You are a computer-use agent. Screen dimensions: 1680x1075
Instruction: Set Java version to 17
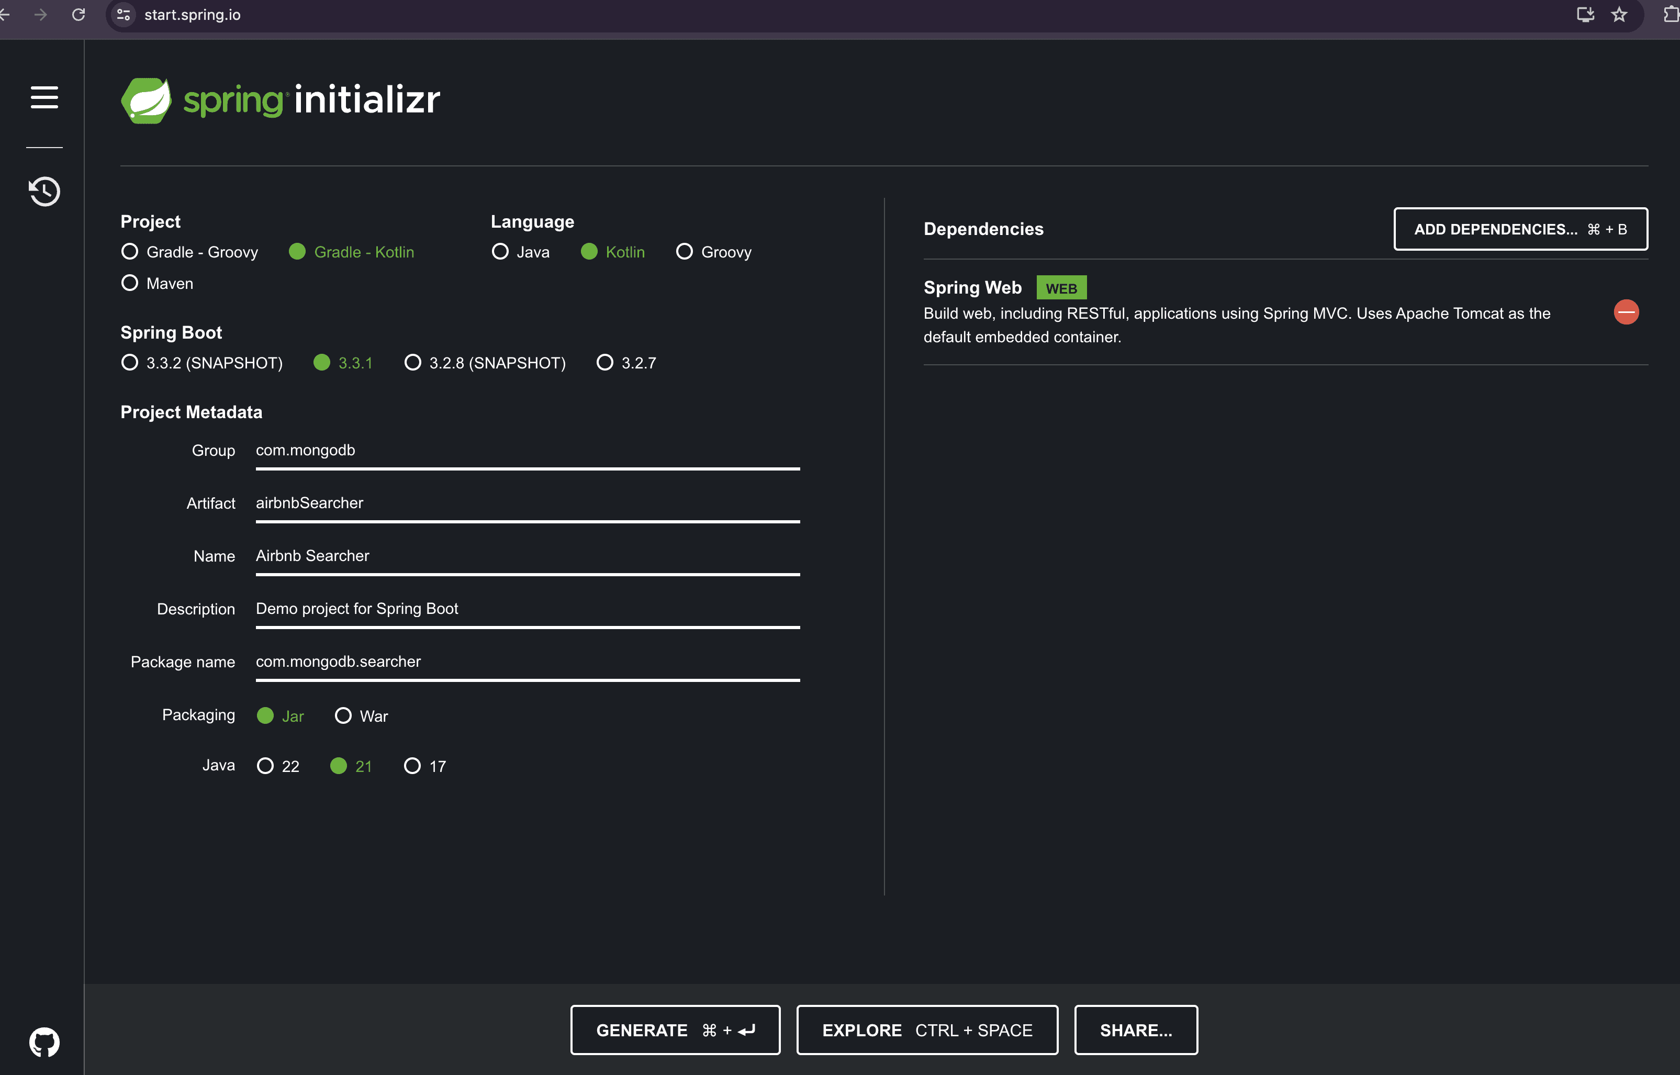[425, 766]
